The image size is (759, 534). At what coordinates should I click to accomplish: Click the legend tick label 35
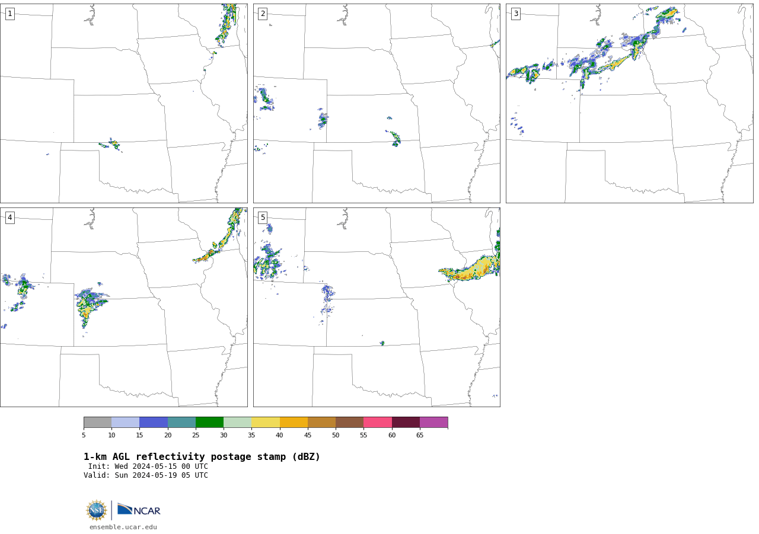[x=251, y=436]
